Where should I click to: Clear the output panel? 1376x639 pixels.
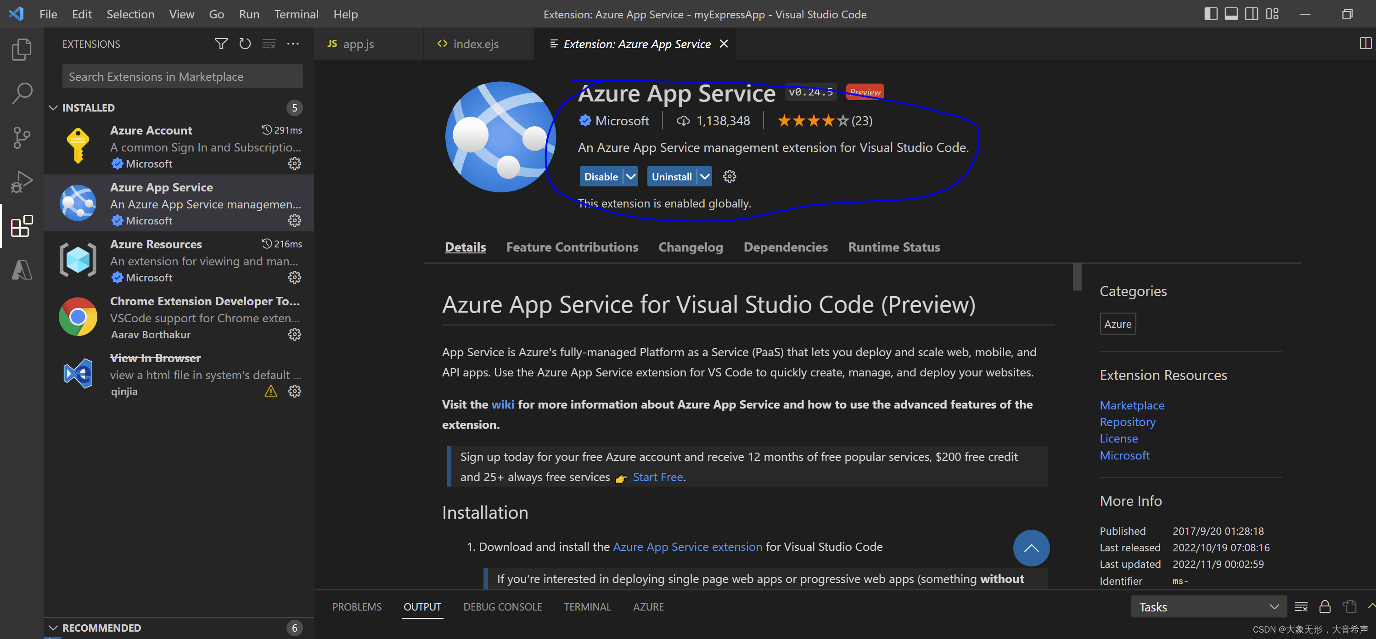pyautogui.click(x=1301, y=606)
